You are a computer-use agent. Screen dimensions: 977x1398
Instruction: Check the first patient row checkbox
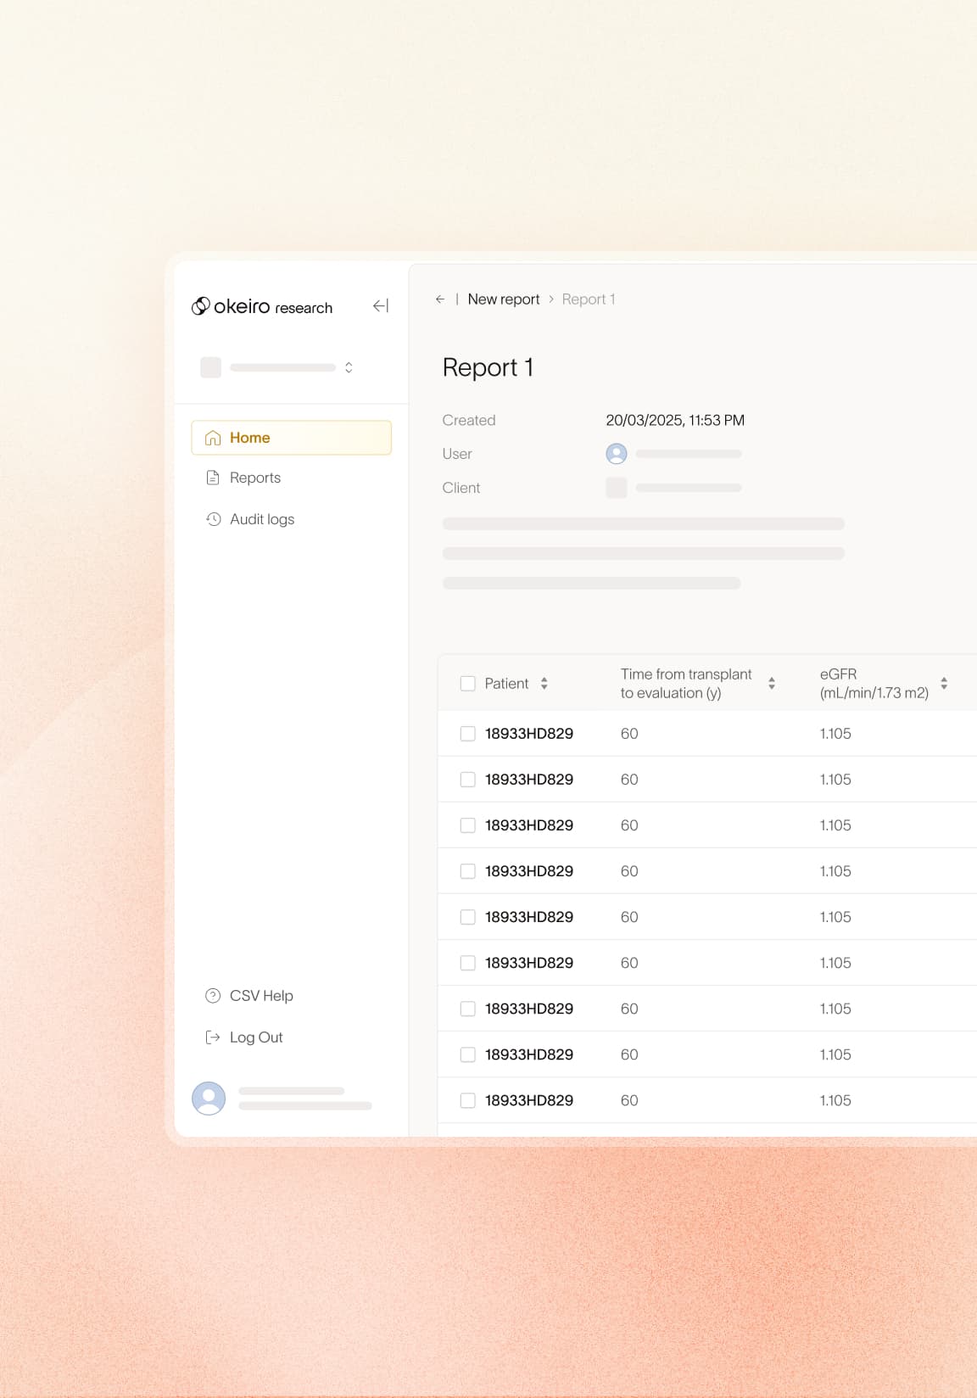467,734
